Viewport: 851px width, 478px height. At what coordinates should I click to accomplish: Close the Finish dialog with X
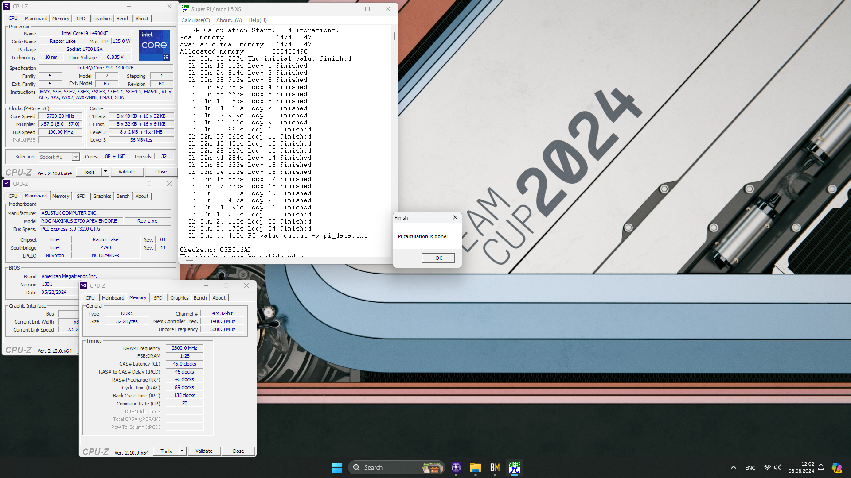click(x=455, y=217)
